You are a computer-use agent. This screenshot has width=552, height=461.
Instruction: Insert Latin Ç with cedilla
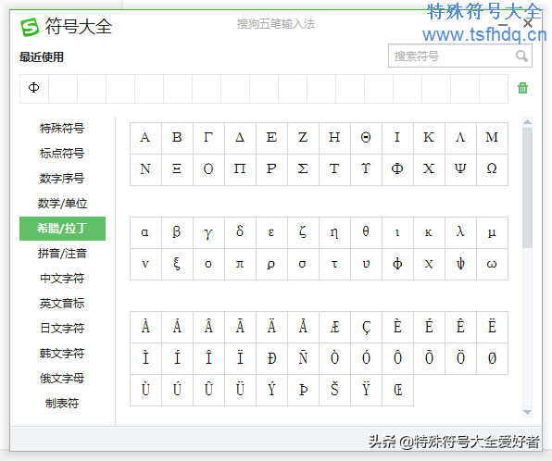(366, 327)
